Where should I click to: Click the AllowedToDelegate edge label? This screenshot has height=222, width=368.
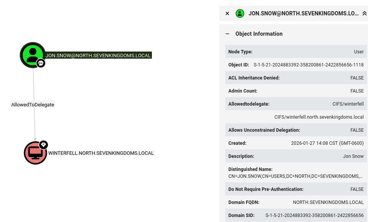pos(33,104)
